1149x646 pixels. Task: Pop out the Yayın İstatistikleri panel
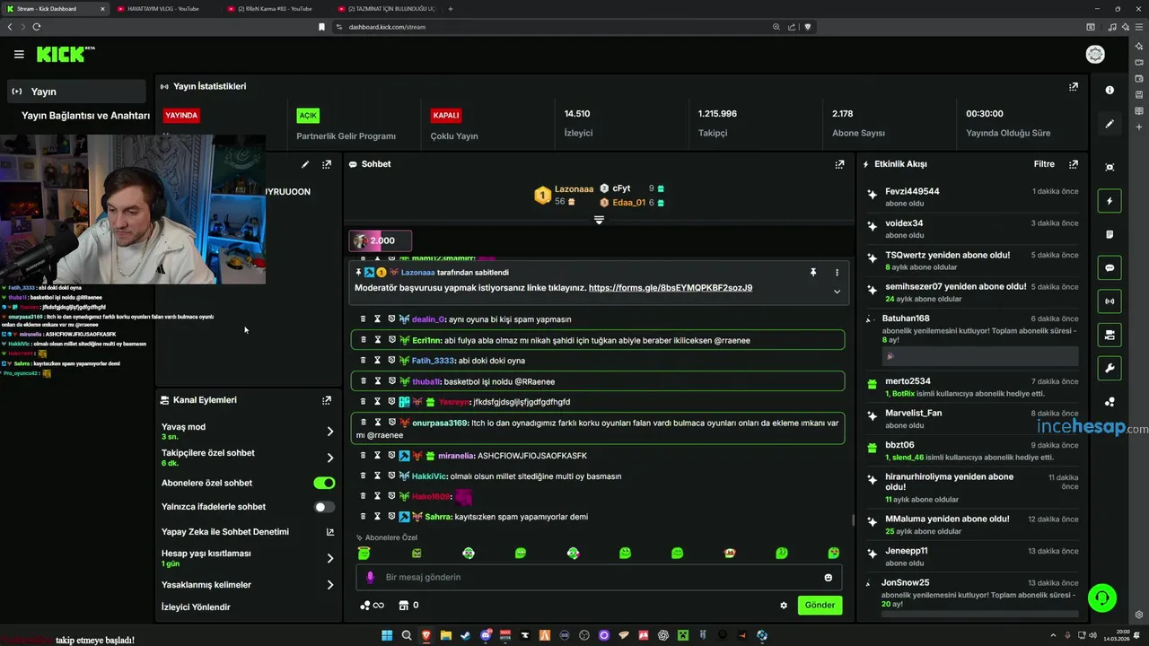pyautogui.click(x=1074, y=87)
